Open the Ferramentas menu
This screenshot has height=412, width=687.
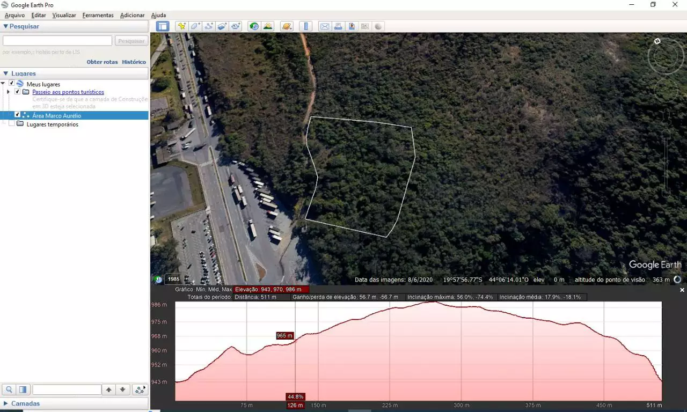tap(98, 15)
